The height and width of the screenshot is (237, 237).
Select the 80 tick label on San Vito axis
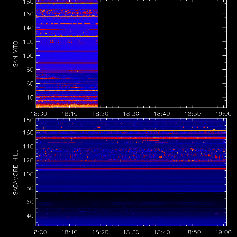tap(30, 70)
